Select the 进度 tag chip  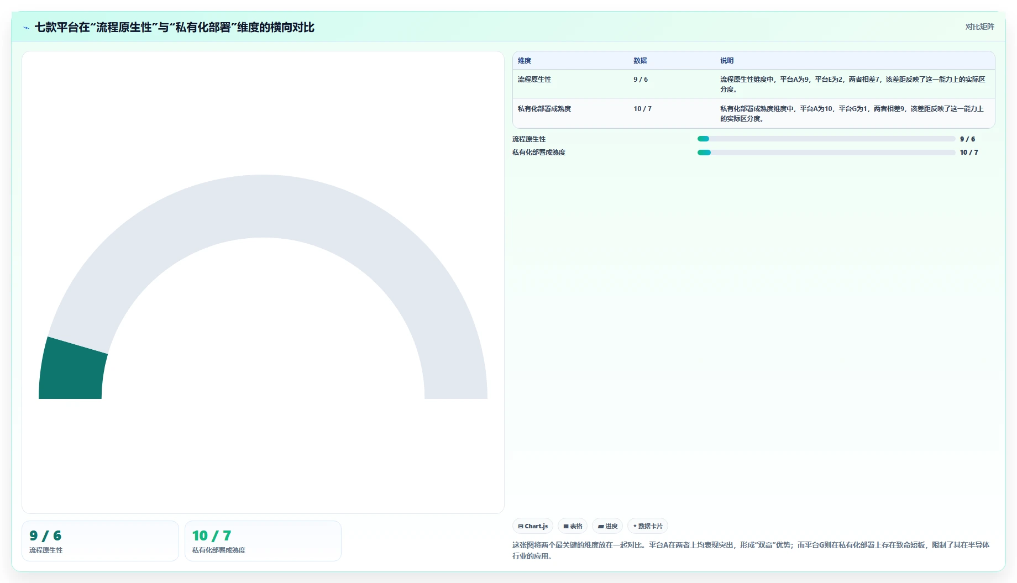(607, 526)
